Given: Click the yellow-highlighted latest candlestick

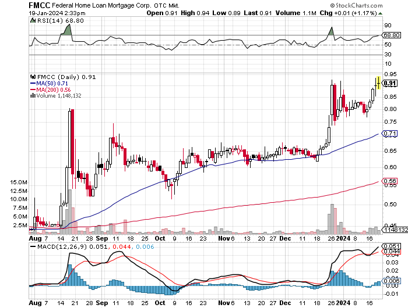Looking at the screenshot, I should [x=379, y=83].
